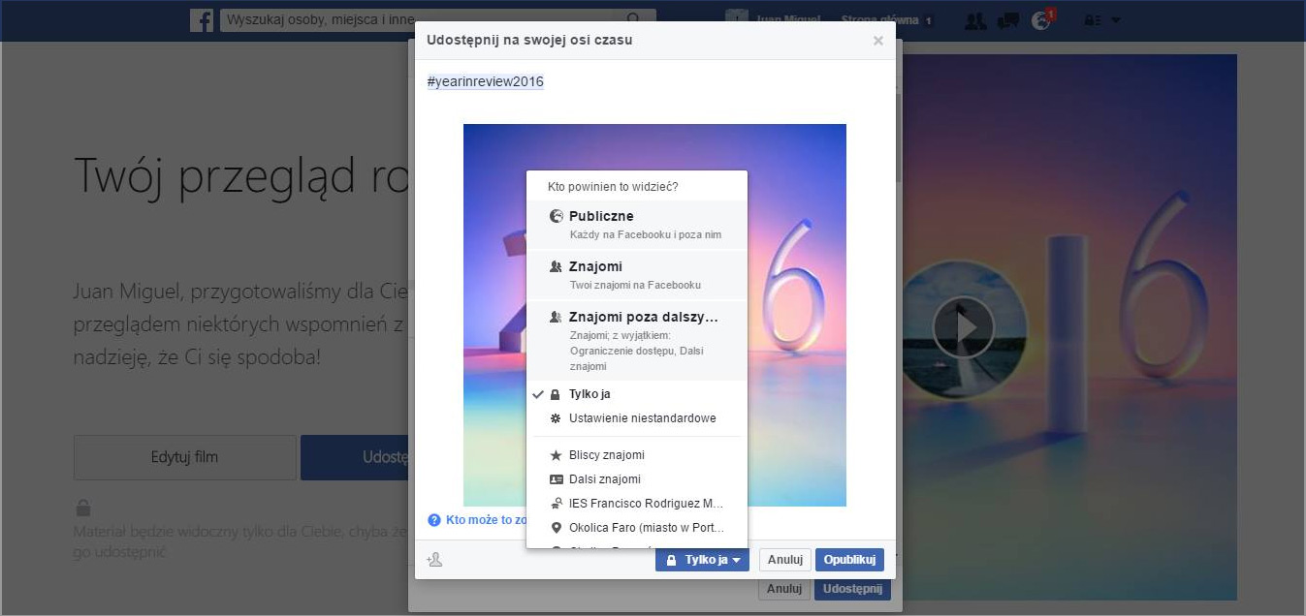Click the tag friends icon in dialog footer
Screen dimensions: 1306x616
(434, 559)
